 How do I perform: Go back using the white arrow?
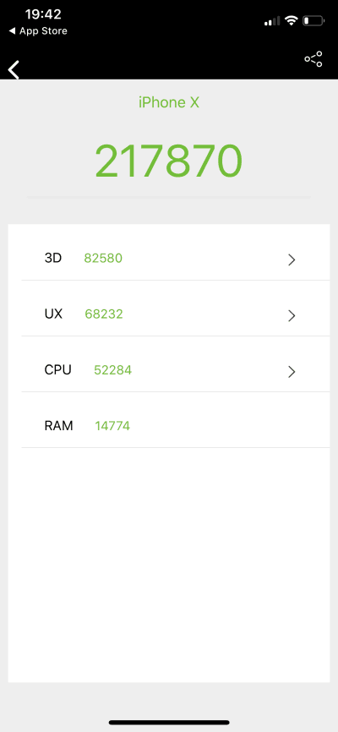[x=14, y=70]
